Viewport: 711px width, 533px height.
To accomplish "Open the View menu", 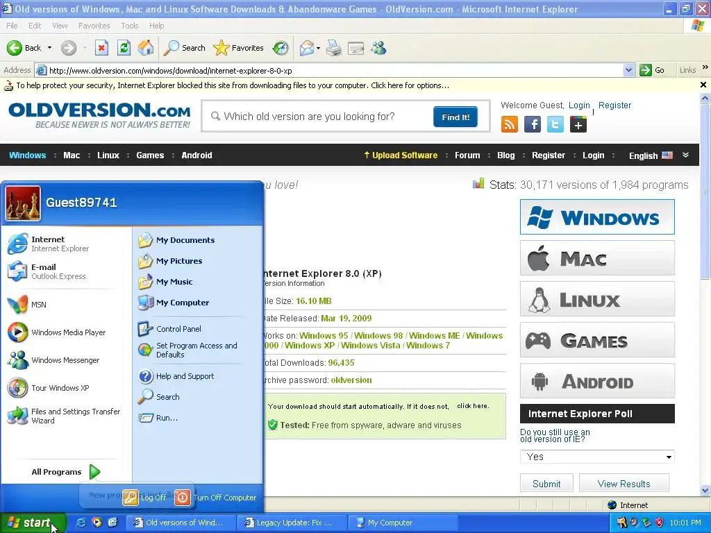I will (60, 26).
